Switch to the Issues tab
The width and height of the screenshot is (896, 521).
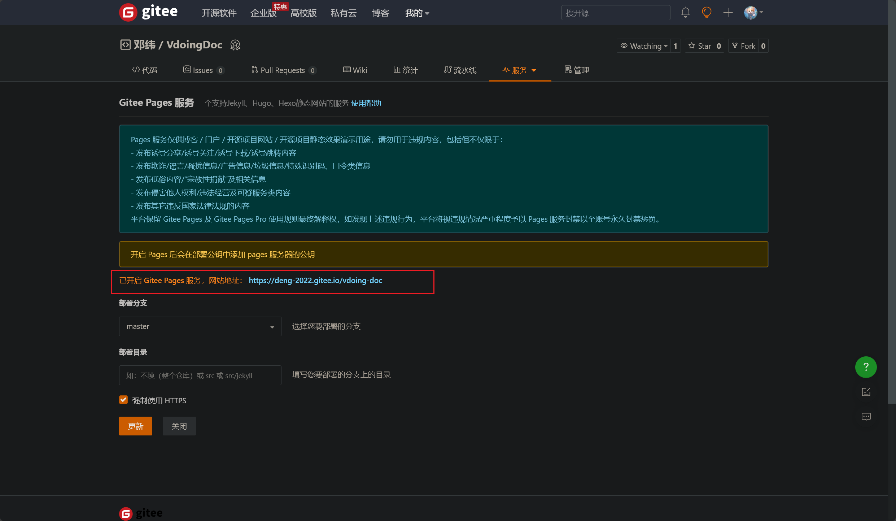pyautogui.click(x=204, y=70)
